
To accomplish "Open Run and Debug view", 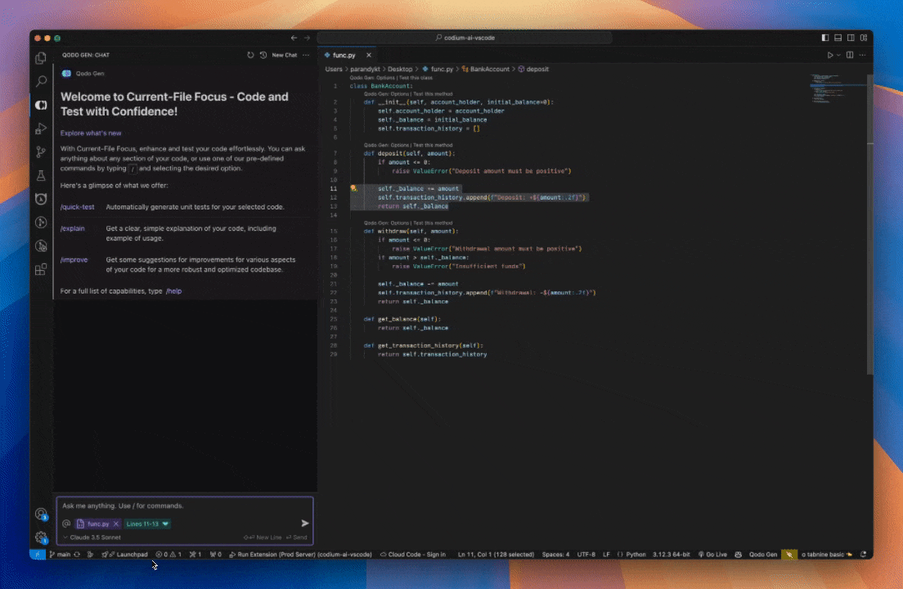I will point(41,128).
